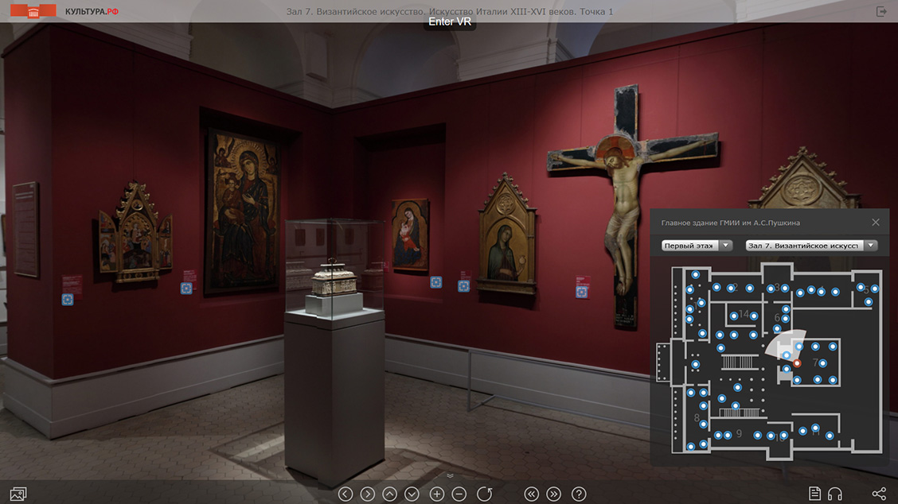
Task: Tilt the view down with down arrow
Action: pos(412,494)
